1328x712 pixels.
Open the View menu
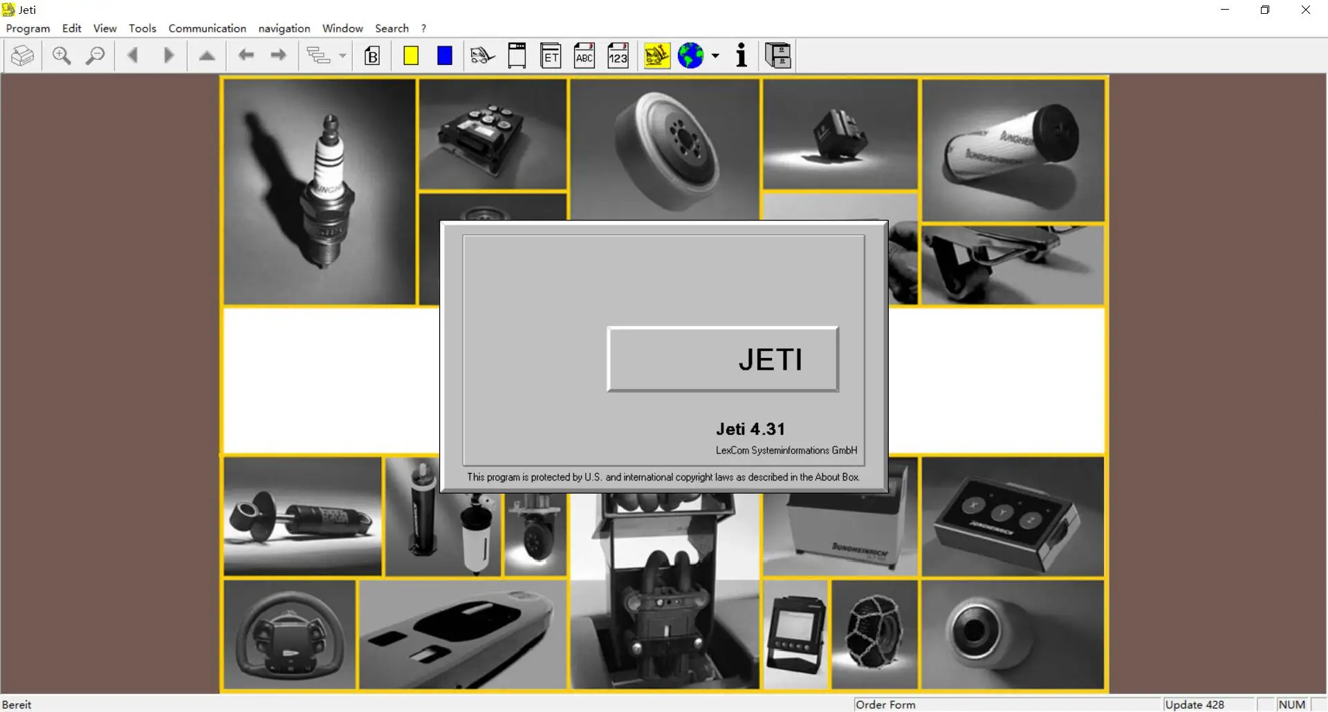click(x=105, y=28)
